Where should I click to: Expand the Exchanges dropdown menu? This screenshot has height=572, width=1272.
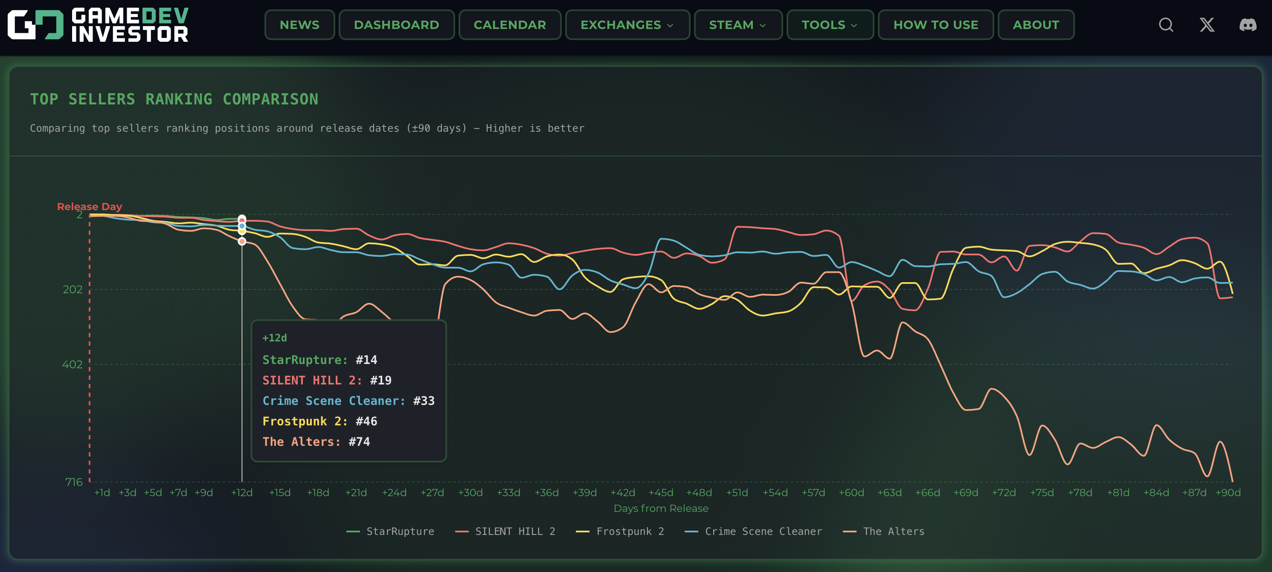tap(627, 25)
